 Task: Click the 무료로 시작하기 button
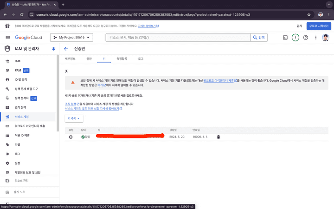[319, 26]
